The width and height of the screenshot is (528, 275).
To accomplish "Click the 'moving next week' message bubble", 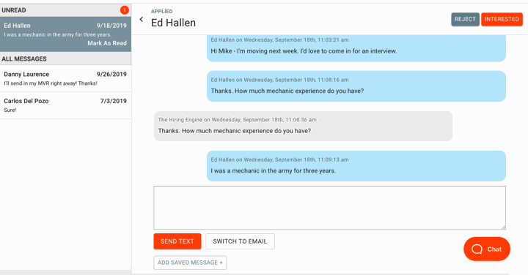I will pos(356,48).
